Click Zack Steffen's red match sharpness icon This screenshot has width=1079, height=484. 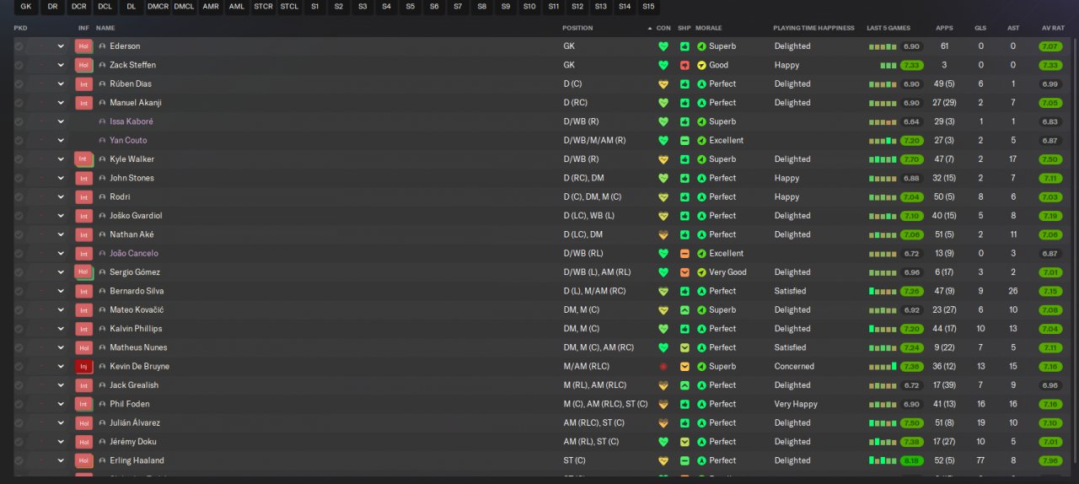pyautogui.click(x=684, y=65)
